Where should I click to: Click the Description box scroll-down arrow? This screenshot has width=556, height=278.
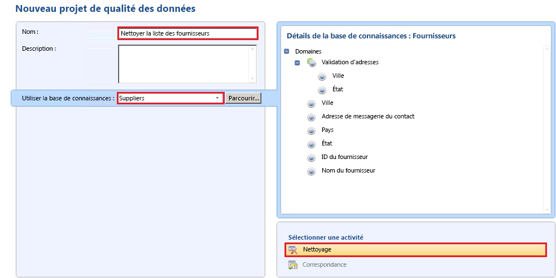pyautogui.click(x=252, y=79)
